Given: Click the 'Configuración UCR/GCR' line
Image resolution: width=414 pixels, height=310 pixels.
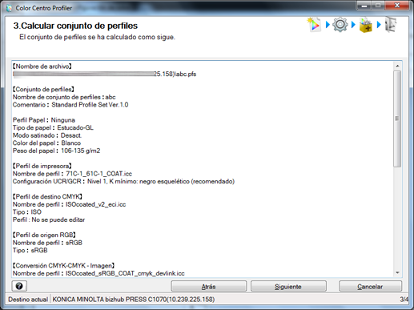Looking at the screenshot, I should (x=123, y=181).
